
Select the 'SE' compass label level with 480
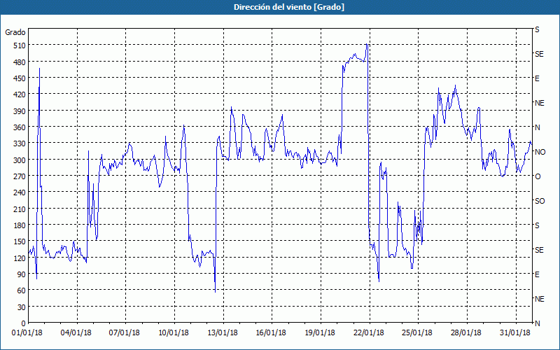539,55
